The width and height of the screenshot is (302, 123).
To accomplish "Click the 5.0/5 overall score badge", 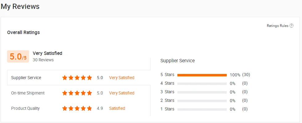I will tap(18, 56).
